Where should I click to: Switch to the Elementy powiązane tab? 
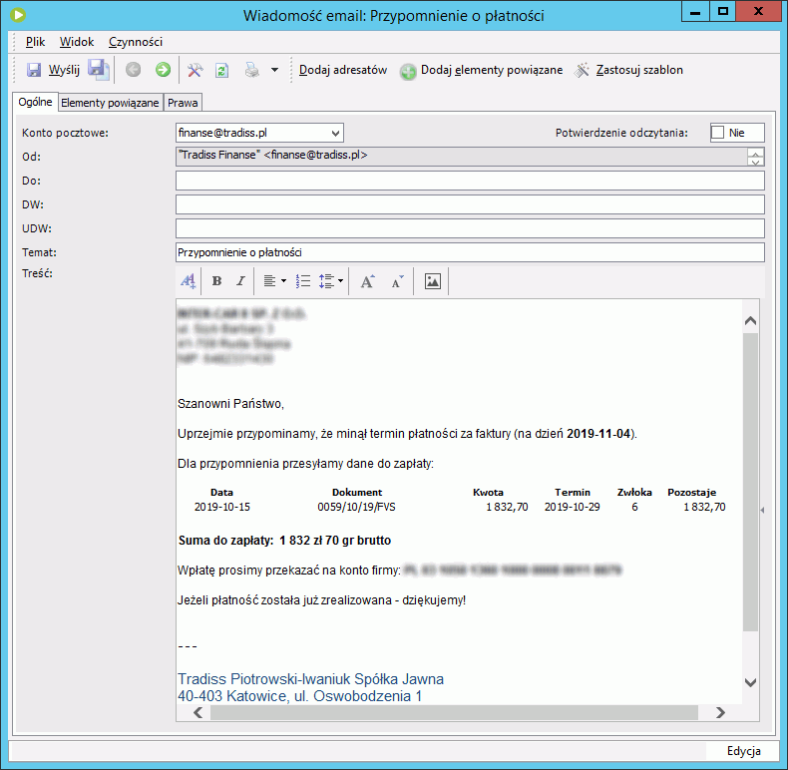(x=110, y=103)
